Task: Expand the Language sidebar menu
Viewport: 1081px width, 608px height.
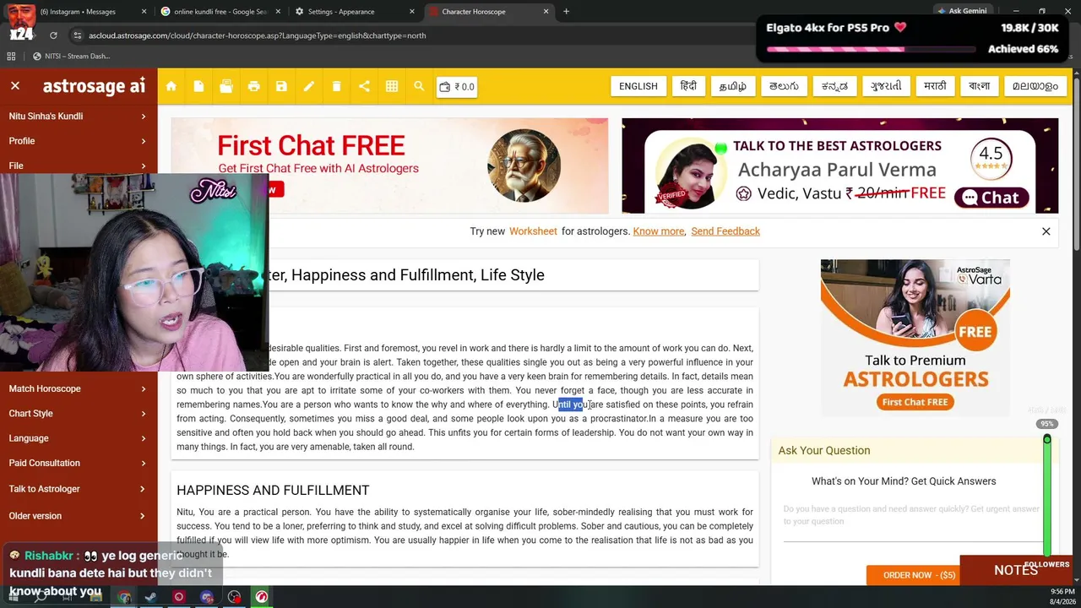Action: [79, 438]
